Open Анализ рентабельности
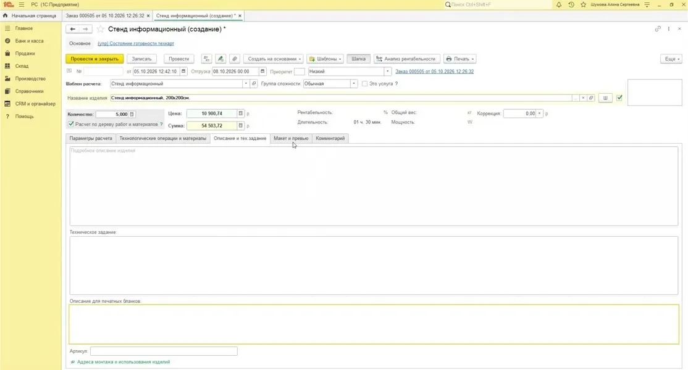The height and width of the screenshot is (370, 688). point(406,59)
